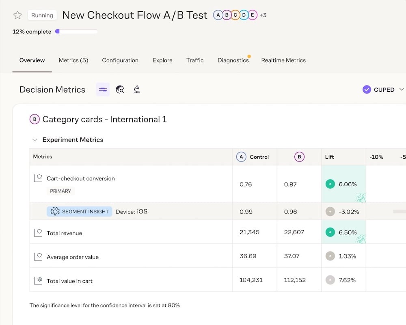406x325 pixels.
Task: Click the Total value in cart metric icon
Action: pyautogui.click(x=38, y=280)
